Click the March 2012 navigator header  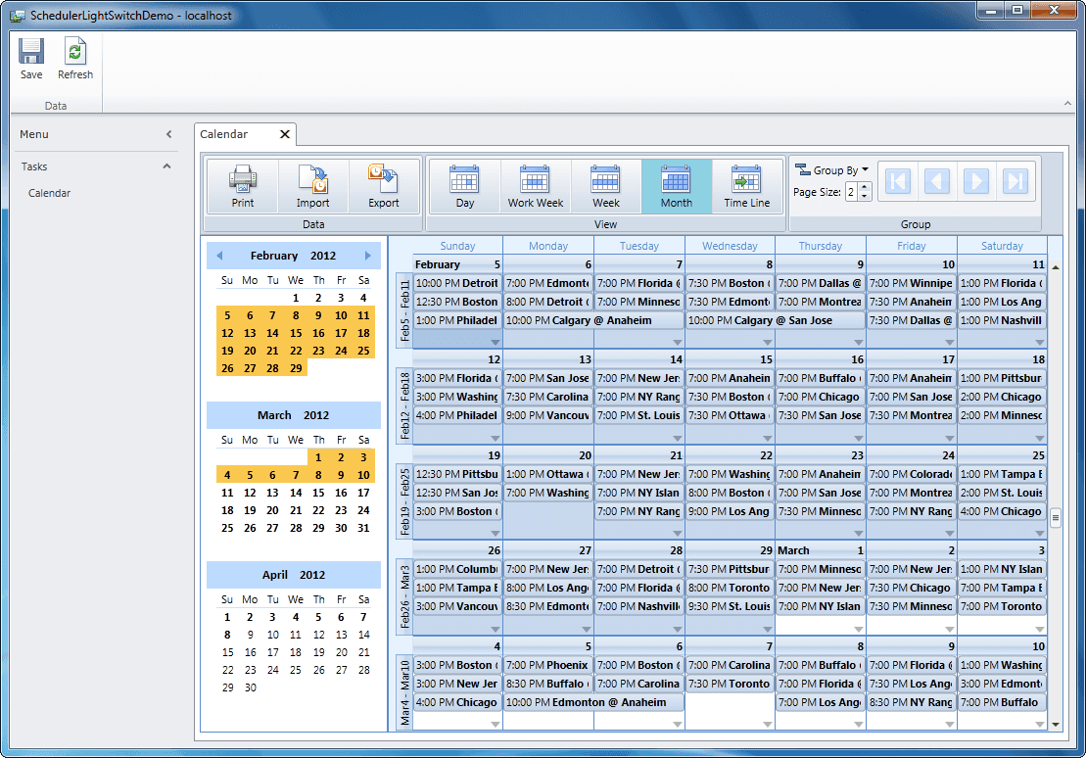(293, 415)
